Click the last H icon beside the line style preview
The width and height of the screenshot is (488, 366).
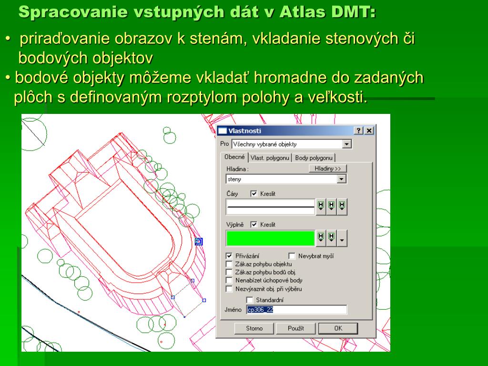coord(342,207)
